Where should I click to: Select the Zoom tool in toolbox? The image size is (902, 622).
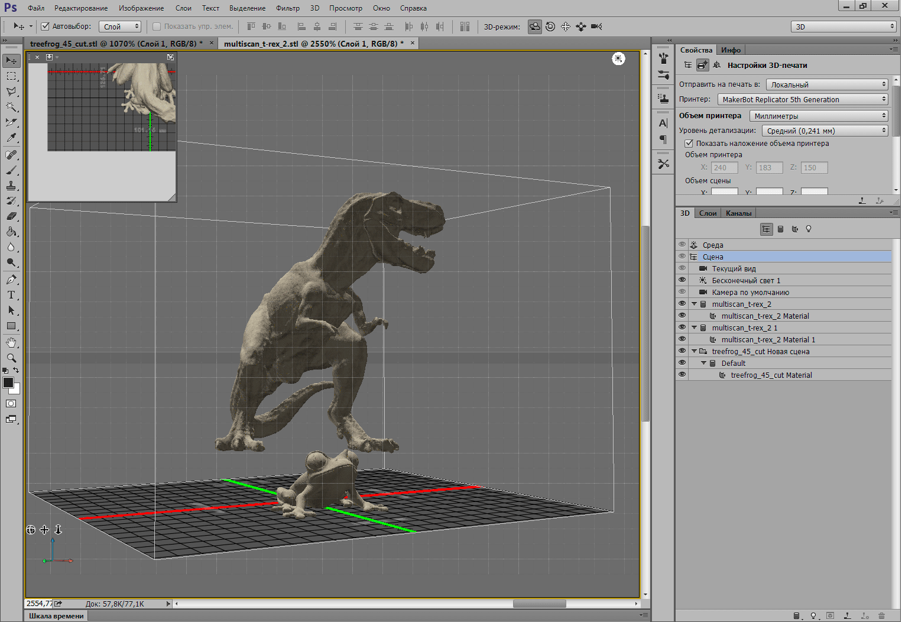[x=11, y=358]
